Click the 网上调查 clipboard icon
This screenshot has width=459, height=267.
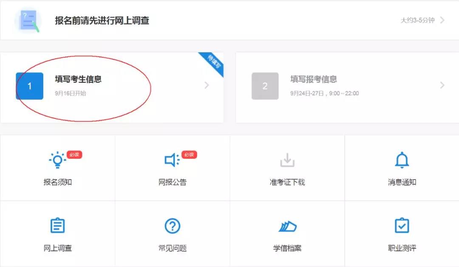(57, 226)
